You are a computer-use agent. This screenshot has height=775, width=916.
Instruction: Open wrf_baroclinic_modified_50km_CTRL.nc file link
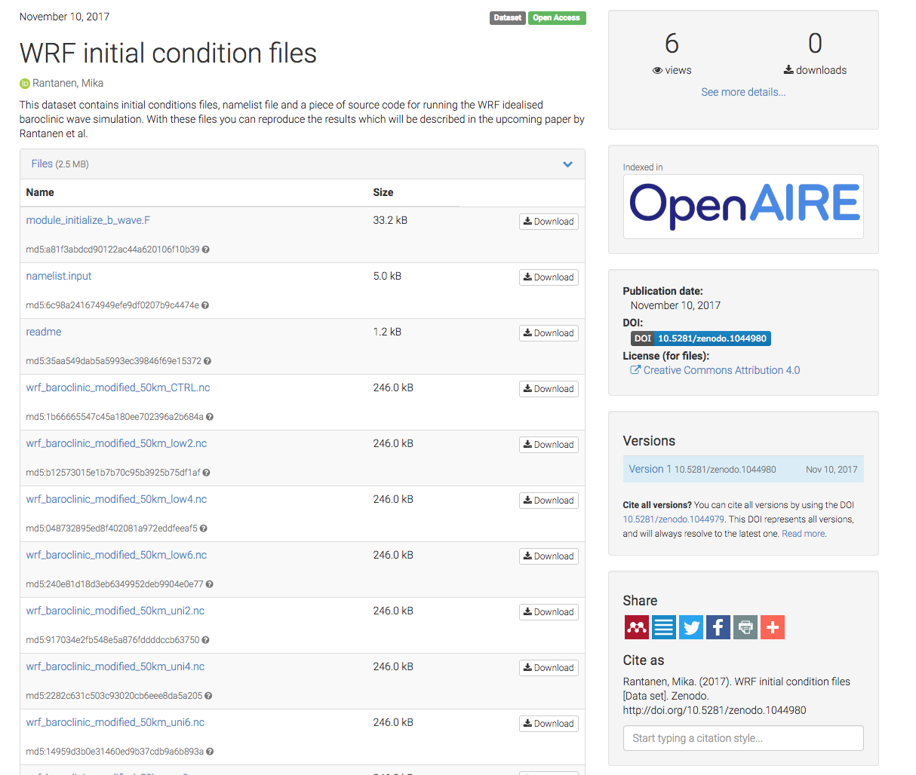[x=118, y=387]
